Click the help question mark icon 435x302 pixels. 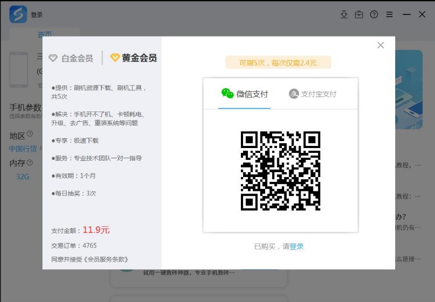click(374, 14)
